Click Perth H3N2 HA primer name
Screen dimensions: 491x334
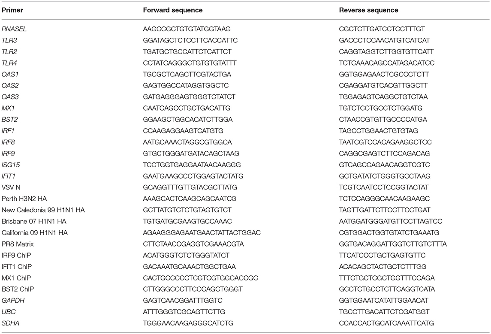[24, 199]
